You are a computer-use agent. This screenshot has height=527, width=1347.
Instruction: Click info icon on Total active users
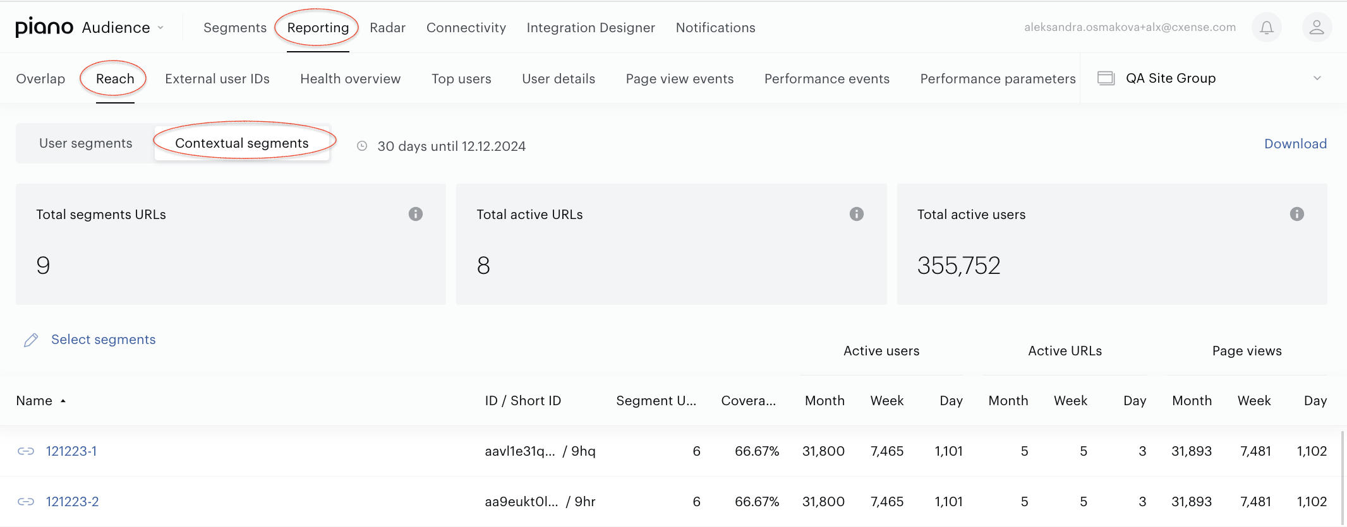coord(1296,214)
